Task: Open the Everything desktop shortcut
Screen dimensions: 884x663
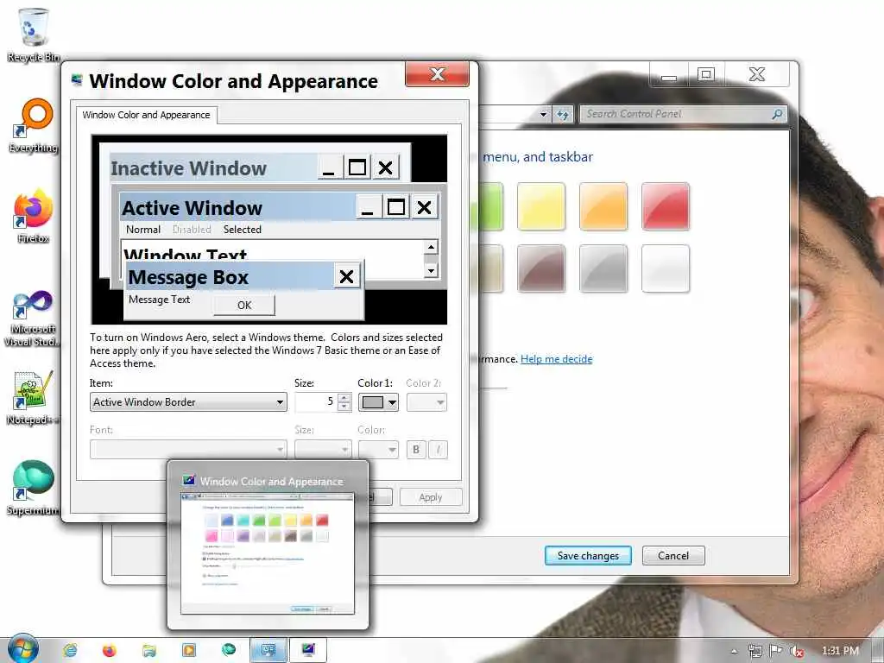Action: pyautogui.click(x=34, y=125)
